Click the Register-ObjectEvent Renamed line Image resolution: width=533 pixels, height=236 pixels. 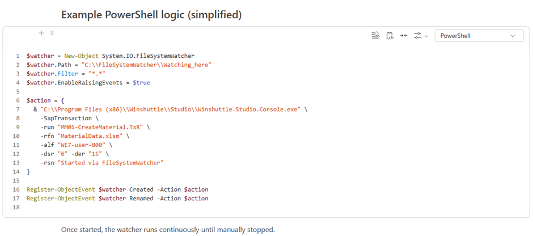pos(117,199)
